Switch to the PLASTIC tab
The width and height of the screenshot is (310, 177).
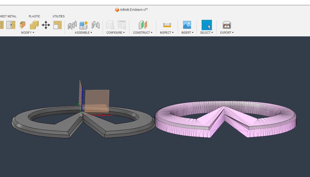click(35, 16)
